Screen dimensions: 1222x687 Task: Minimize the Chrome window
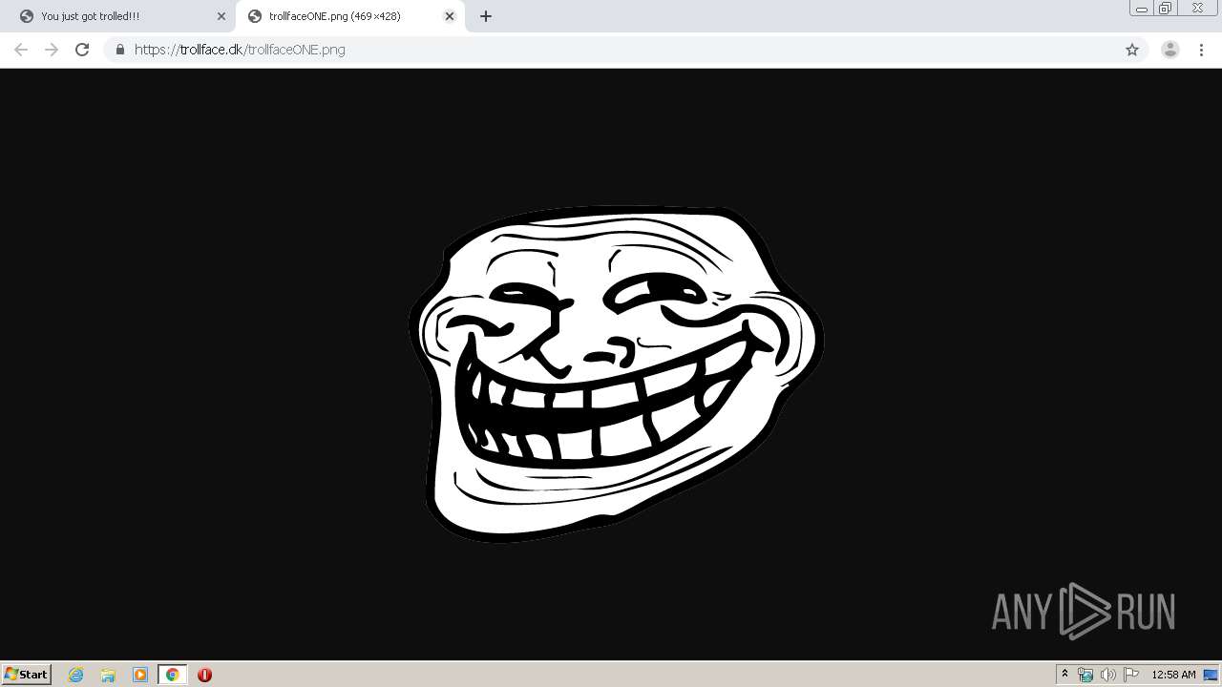pos(1141,9)
